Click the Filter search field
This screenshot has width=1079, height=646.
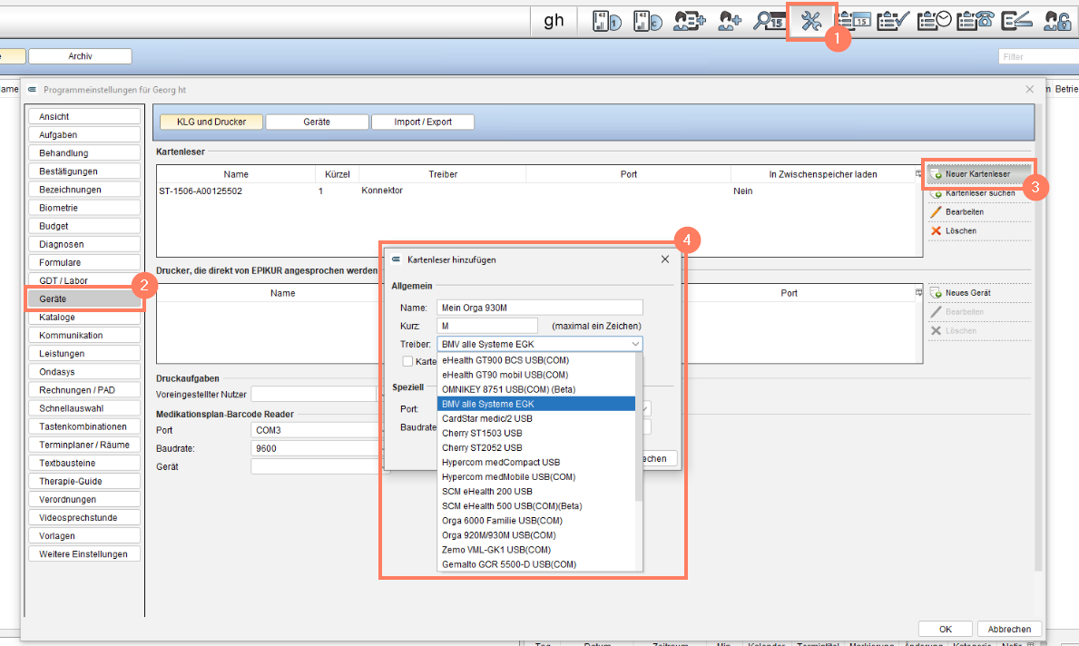click(1038, 56)
